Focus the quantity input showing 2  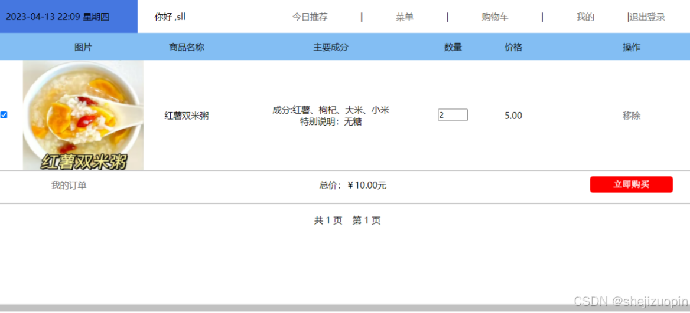[453, 115]
